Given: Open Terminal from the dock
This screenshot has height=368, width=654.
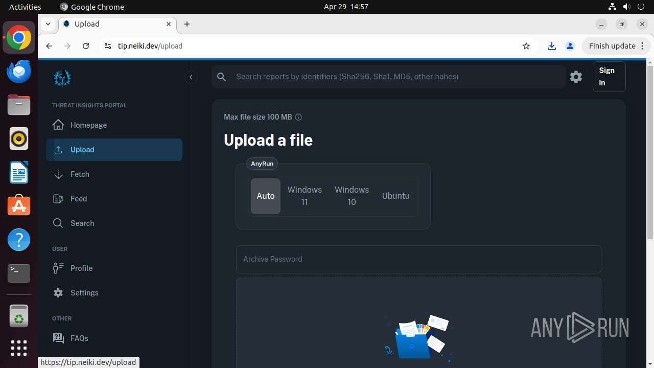Looking at the screenshot, I should tap(19, 273).
